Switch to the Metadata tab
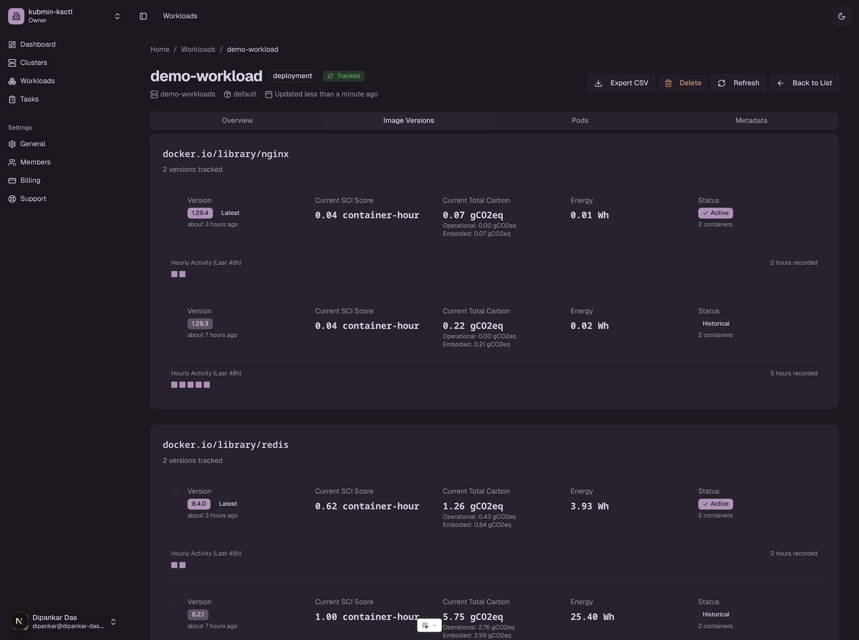The image size is (859, 640). pos(751,121)
